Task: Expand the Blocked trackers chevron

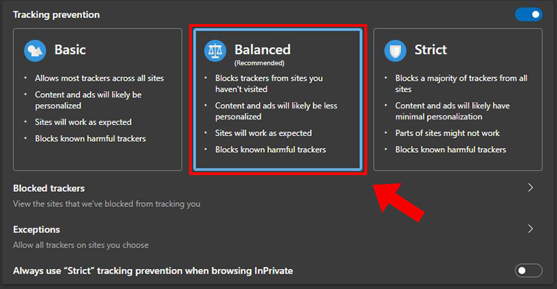Action: pyautogui.click(x=531, y=188)
